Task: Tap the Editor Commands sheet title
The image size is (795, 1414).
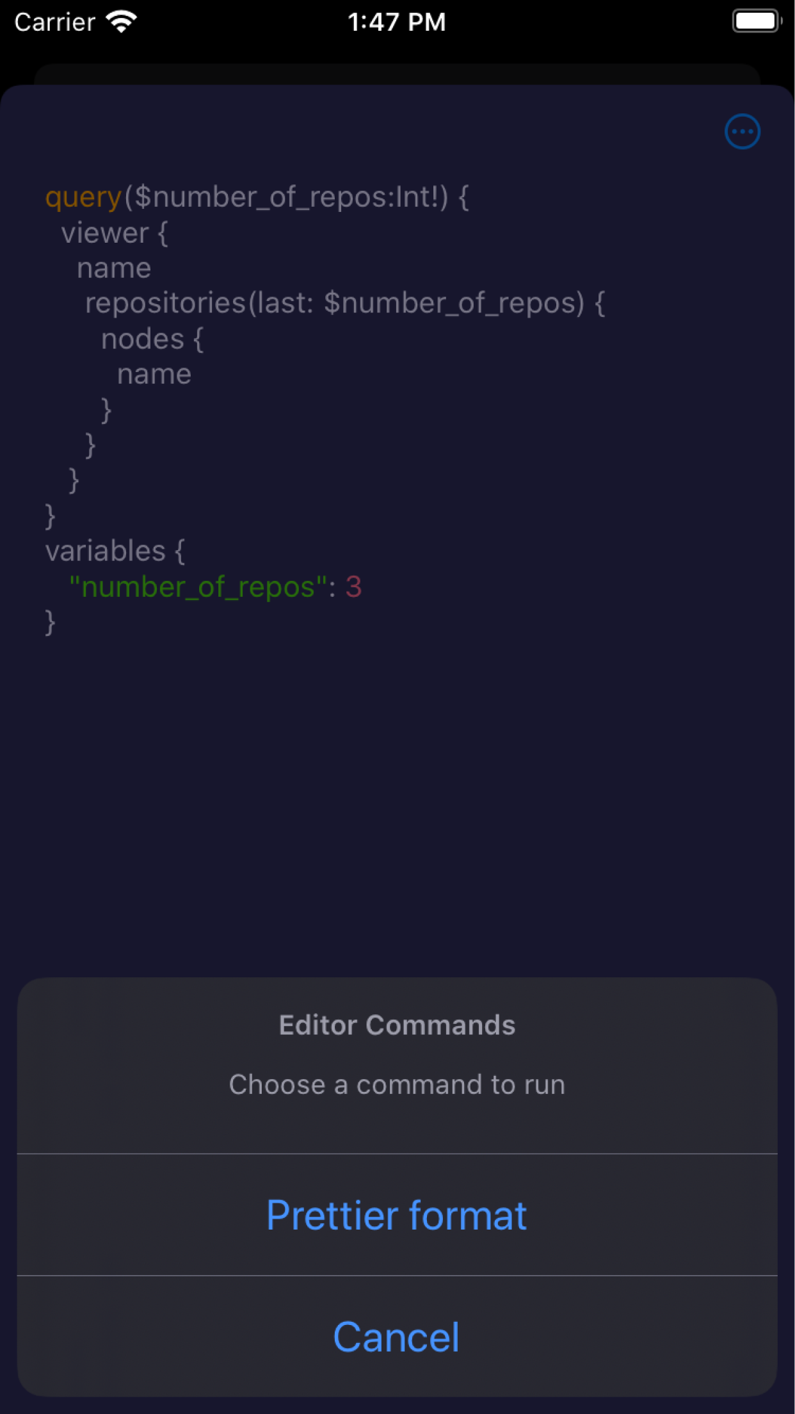Action: pos(397,1025)
